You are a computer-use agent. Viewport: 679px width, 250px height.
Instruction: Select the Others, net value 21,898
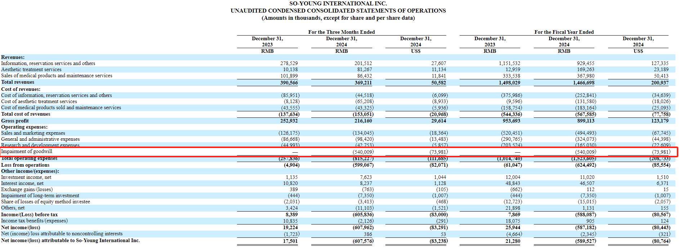click(x=513, y=208)
